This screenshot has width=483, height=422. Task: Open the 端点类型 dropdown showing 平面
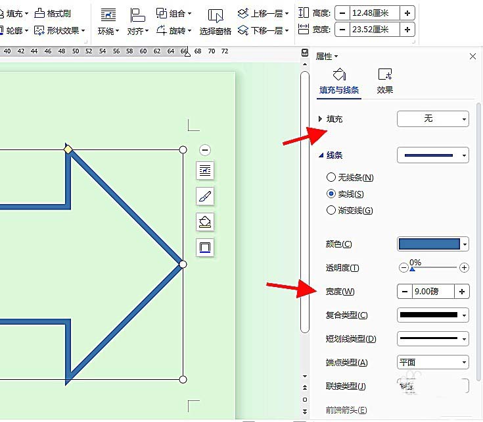click(432, 362)
